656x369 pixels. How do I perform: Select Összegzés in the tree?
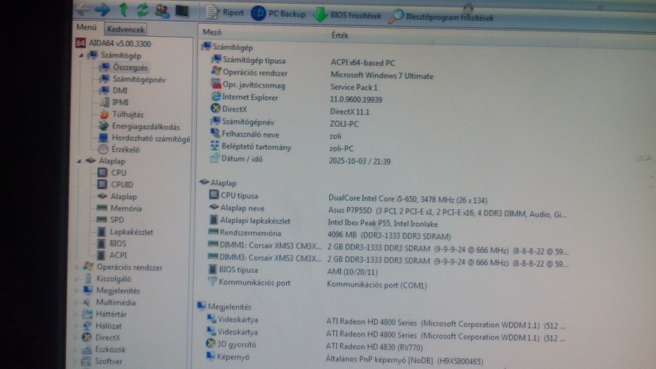point(130,68)
